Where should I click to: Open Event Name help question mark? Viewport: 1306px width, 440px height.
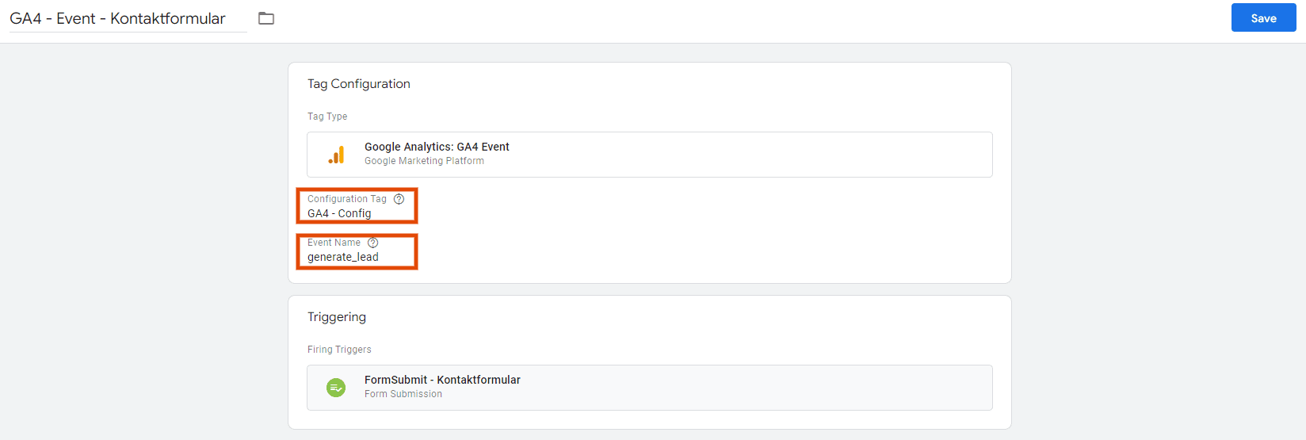coord(372,243)
